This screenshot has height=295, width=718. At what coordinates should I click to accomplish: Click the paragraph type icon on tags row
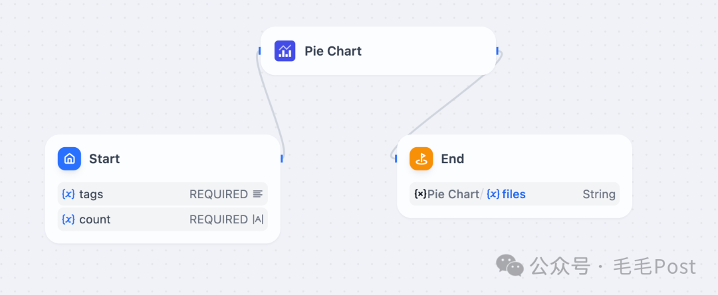tap(258, 194)
